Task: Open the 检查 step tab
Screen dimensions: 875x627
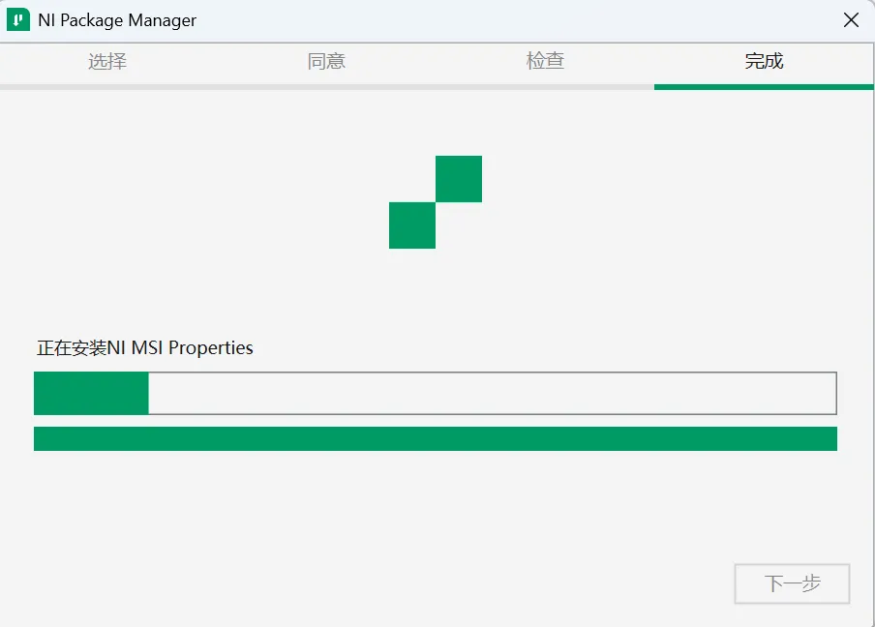Action: tap(545, 61)
